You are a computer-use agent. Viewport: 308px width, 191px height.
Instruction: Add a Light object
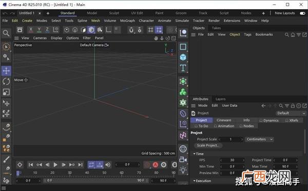click(x=183, y=170)
